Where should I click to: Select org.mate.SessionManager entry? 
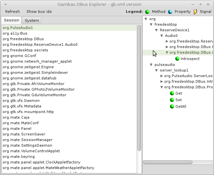pos(69,140)
